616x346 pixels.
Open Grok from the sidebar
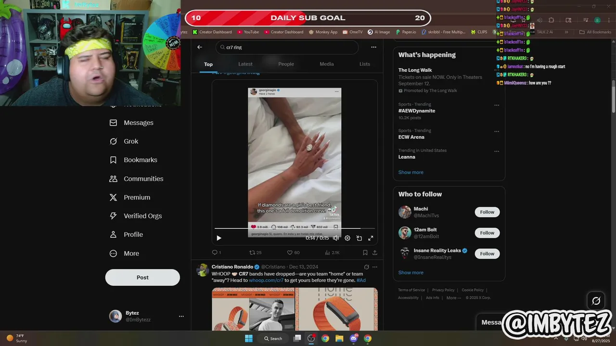[x=124, y=141]
